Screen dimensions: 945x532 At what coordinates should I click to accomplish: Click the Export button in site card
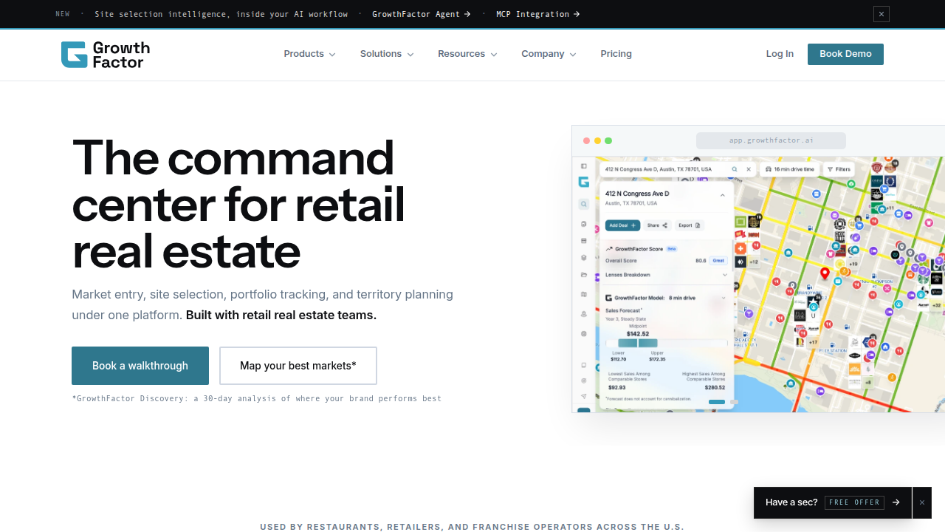(x=689, y=225)
